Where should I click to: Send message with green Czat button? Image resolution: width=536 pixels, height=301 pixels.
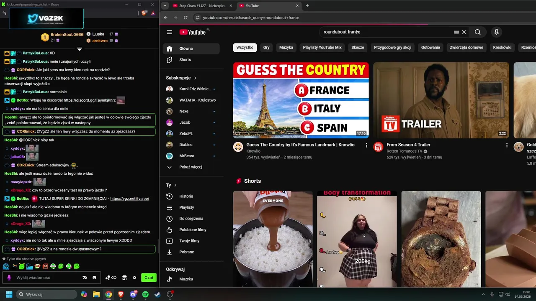(x=149, y=278)
